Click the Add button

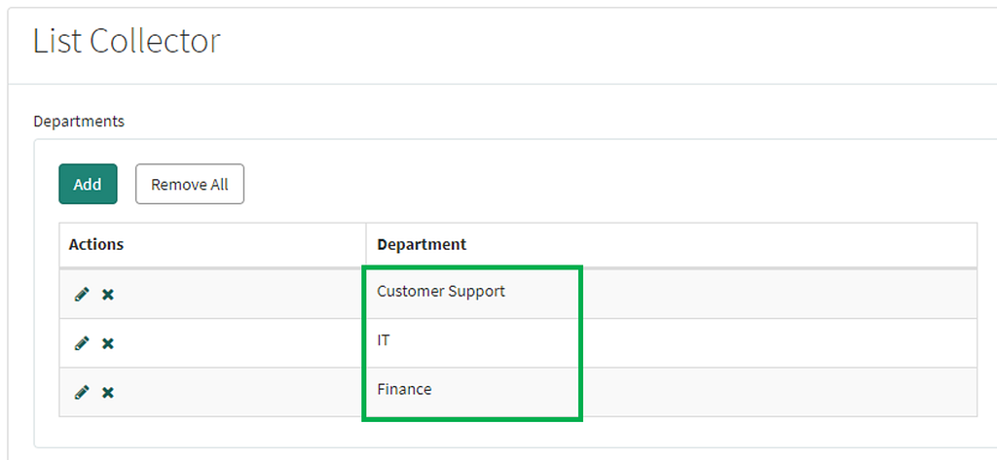pos(88,184)
